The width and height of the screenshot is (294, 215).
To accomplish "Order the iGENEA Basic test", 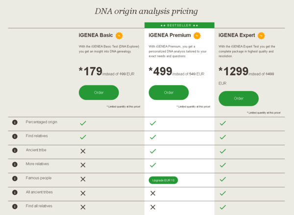I will (x=98, y=92).
